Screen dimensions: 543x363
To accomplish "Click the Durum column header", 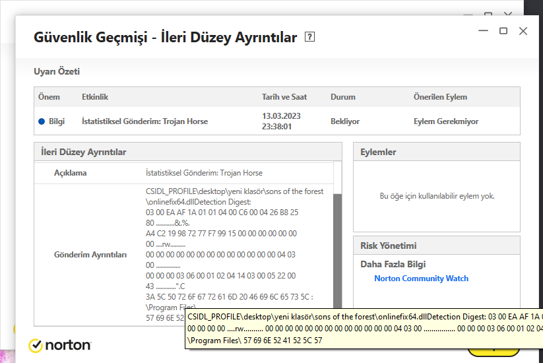I will tap(343, 97).
